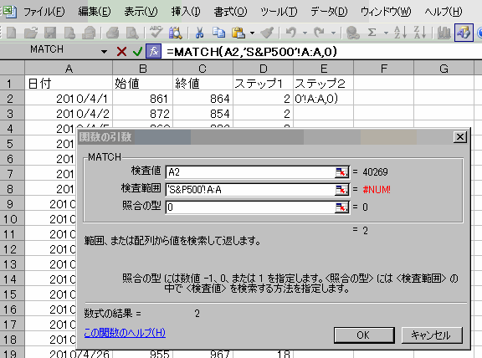Collapse dialog via 照合の型 range selector icon
This screenshot has height=358, width=482.
pos(341,207)
